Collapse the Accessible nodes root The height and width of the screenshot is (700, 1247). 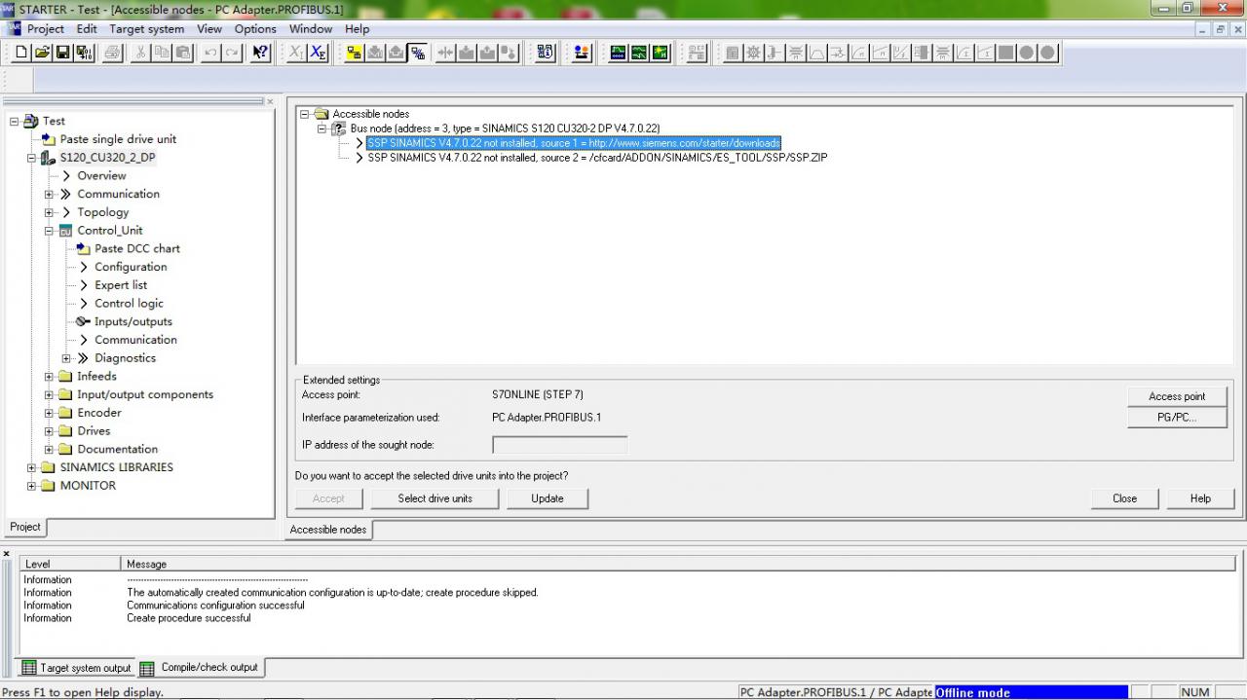pyautogui.click(x=305, y=114)
